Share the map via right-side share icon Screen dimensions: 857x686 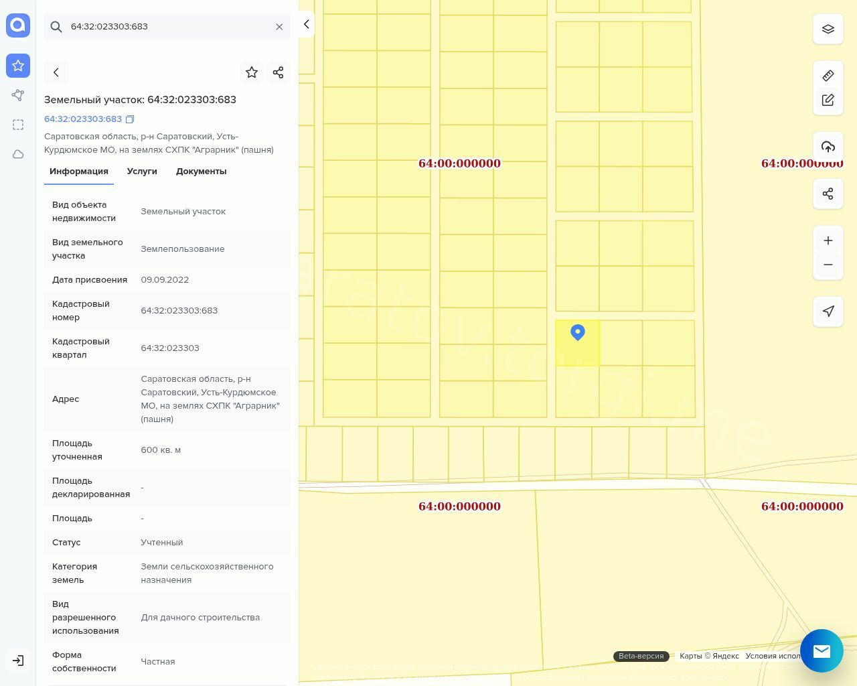[828, 194]
